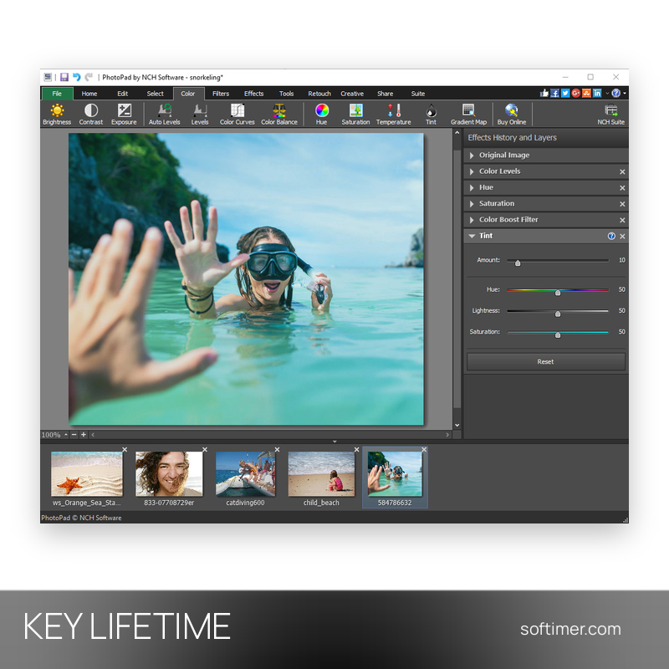Click the Lightness slider handle
Image resolution: width=669 pixels, height=669 pixels.
[x=558, y=314]
